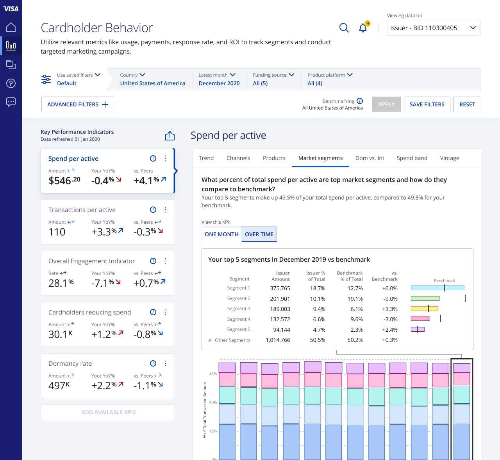
Task: Open the help question mark sidebar icon
Action: pos(11,83)
